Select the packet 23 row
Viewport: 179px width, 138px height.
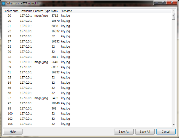pos(87,36)
